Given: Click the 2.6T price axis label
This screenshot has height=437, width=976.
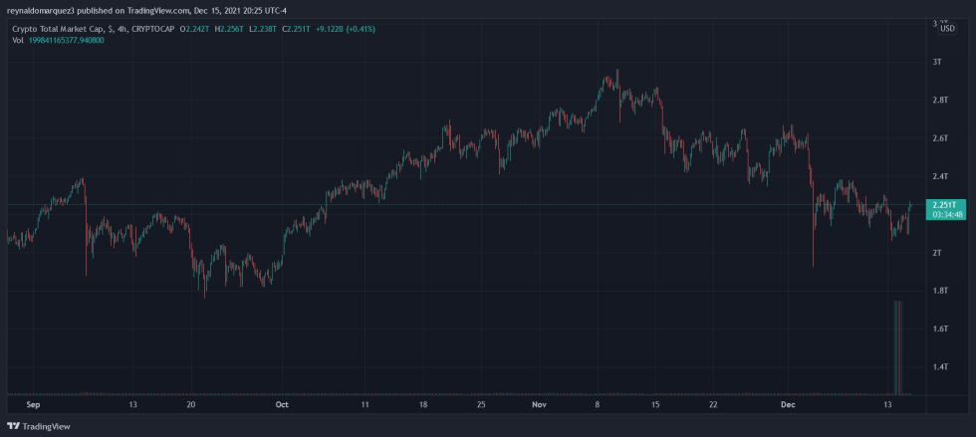Looking at the screenshot, I should click(939, 138).
